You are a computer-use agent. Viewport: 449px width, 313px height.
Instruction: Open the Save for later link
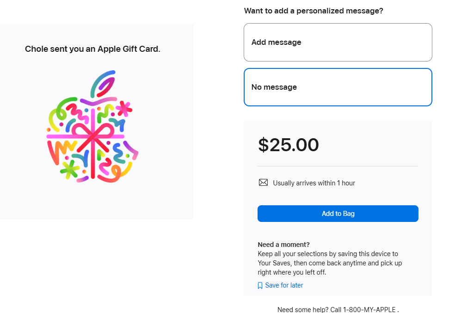pyautogui.click(x=284, y=285)
